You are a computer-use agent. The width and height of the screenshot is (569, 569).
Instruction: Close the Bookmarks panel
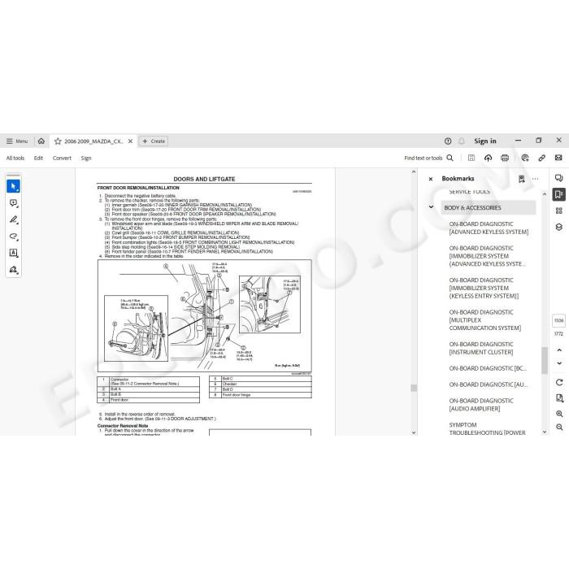coord(431,179)
